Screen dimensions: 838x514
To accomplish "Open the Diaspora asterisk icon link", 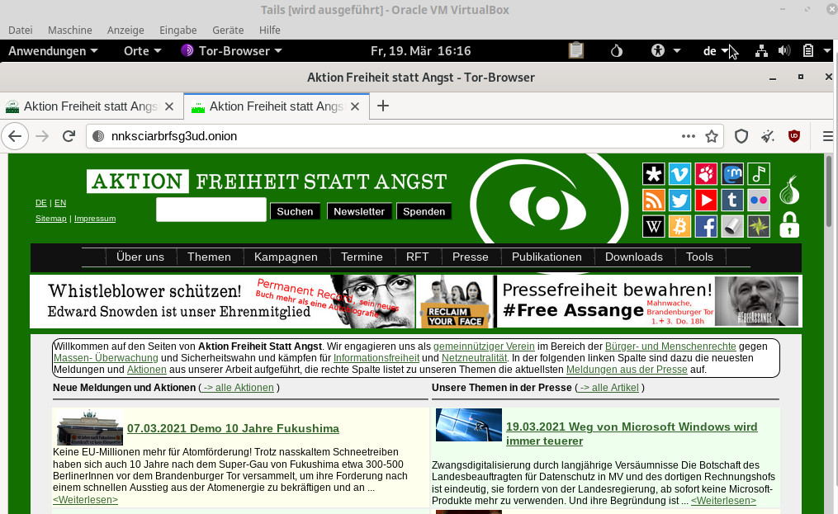I will pyautogui.click(x=653, y=173).
